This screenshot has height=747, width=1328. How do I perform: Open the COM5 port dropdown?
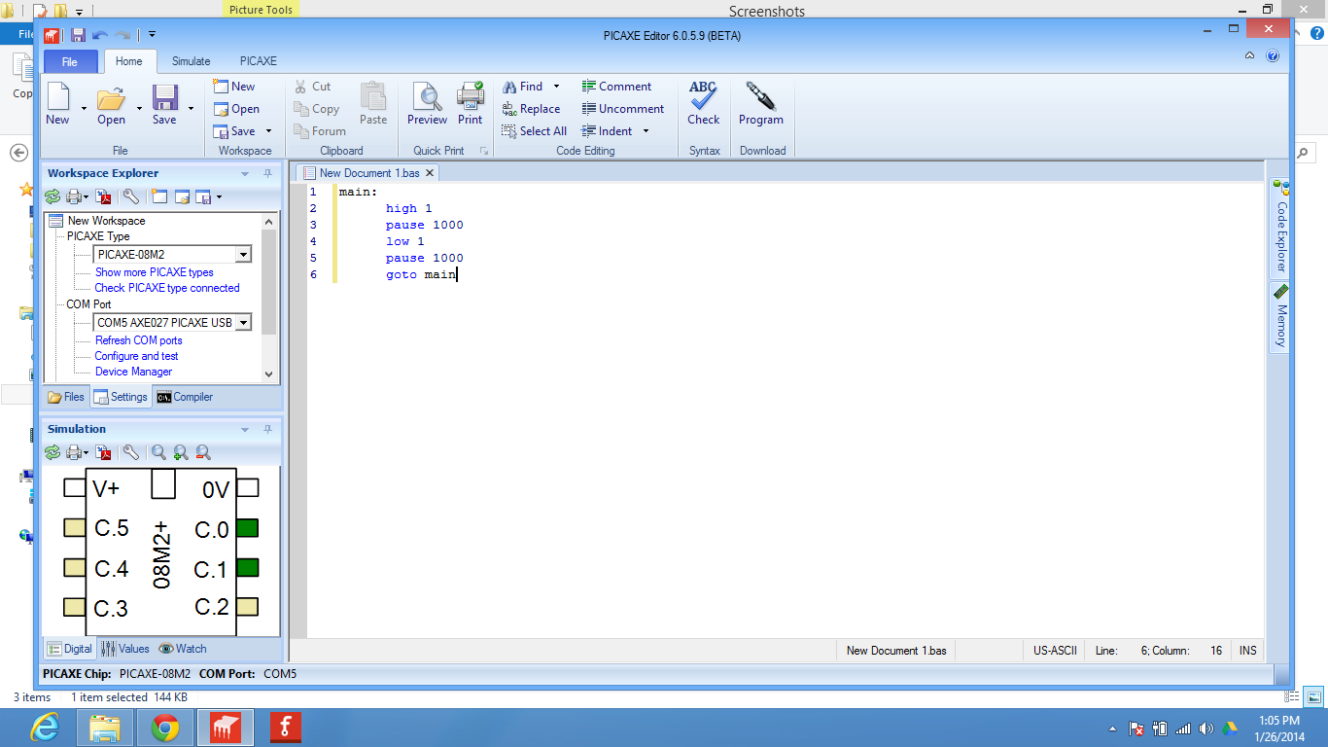[246, 322]
